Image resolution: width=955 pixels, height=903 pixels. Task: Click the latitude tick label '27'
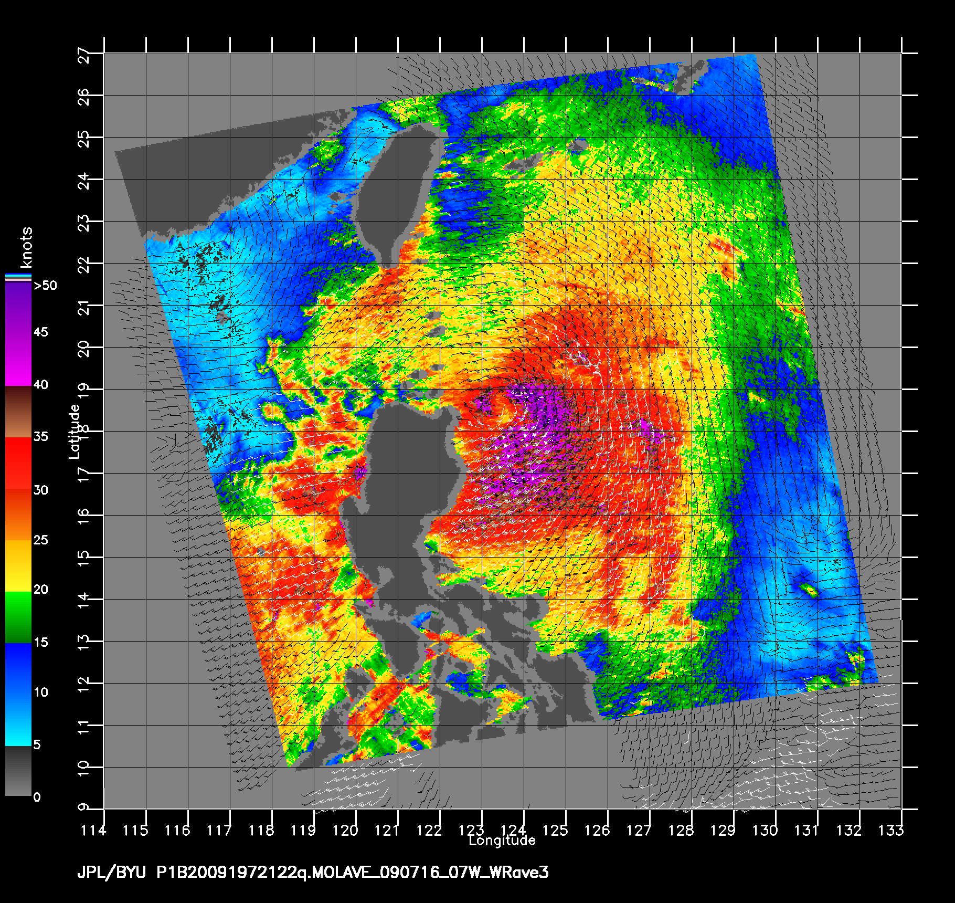click(83, 55)
